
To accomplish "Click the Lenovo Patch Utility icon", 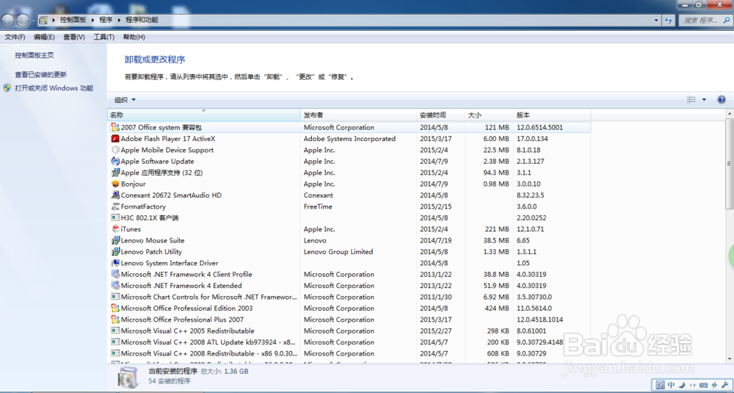I will (115, 251).
